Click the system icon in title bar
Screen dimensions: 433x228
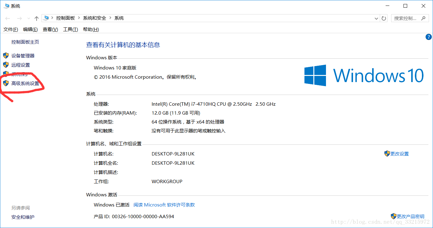pyautogui.click(x=6, y=6)
